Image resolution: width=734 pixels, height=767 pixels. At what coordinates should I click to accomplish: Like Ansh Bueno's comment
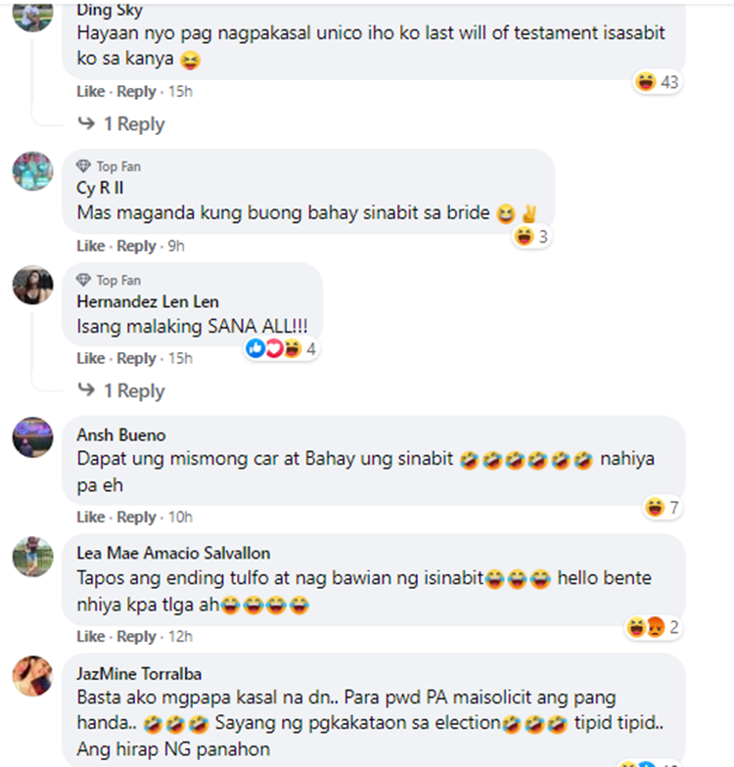[90, 517]
